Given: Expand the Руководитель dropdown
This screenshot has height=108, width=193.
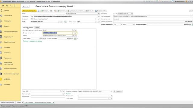Looking at the screenshot, I should (x=109, y=96).
